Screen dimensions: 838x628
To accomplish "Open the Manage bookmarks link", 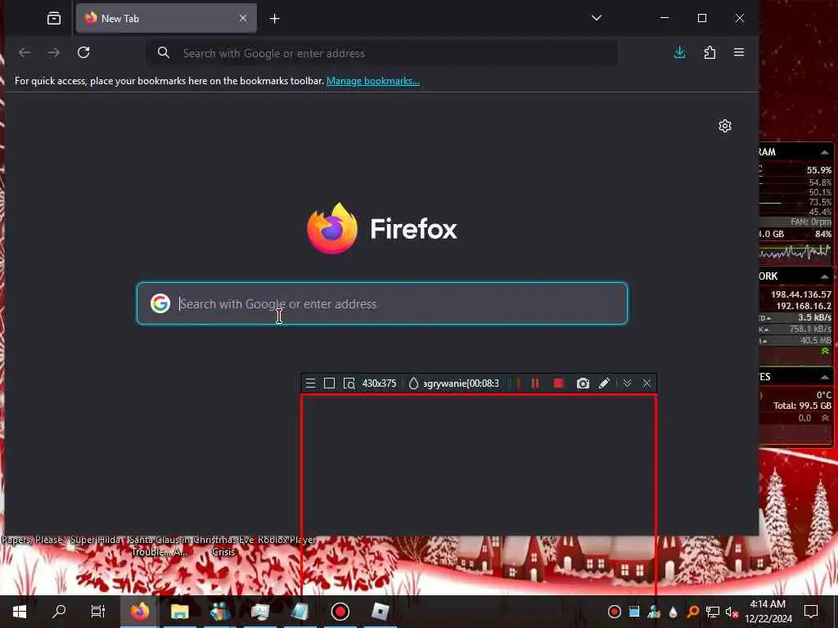I will 373,81.
